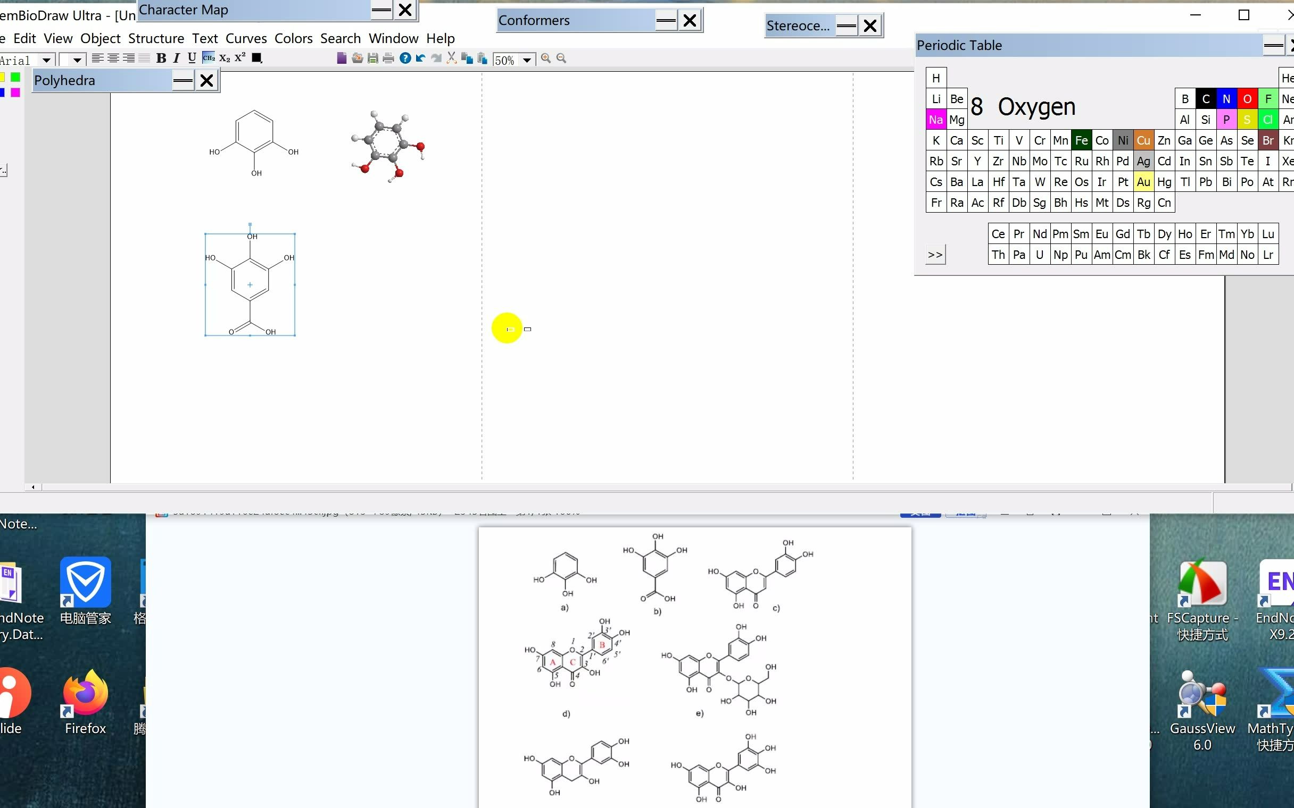Open the Structure menu
Image resolution: width=1294 pixels, height=808 pixels.
tap(155, 38)
